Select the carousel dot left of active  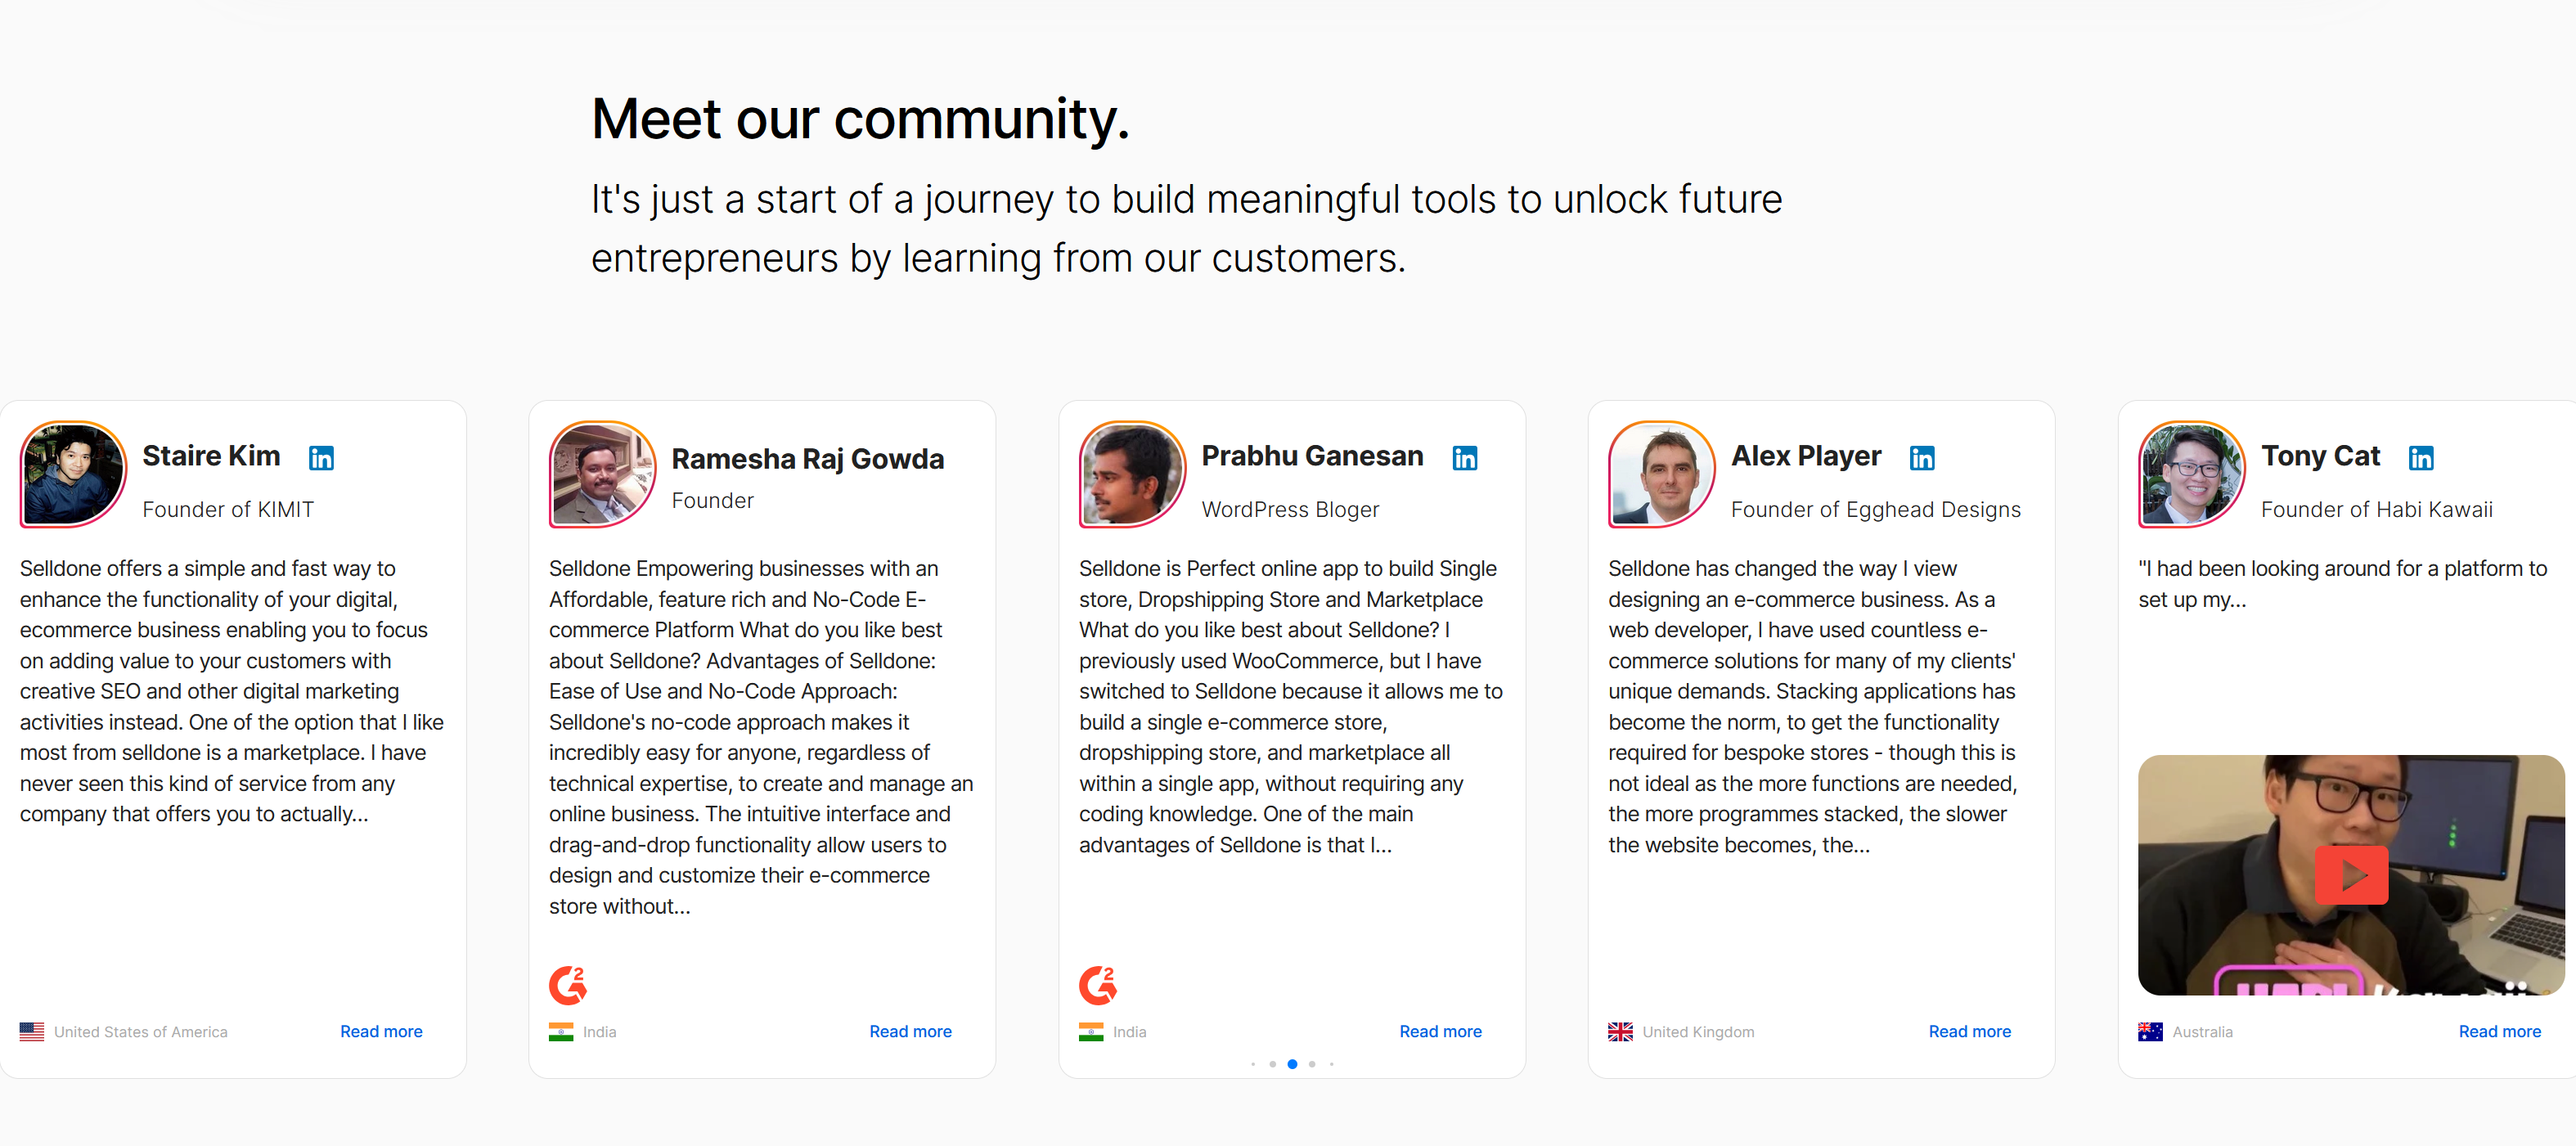point(1272,1064)
